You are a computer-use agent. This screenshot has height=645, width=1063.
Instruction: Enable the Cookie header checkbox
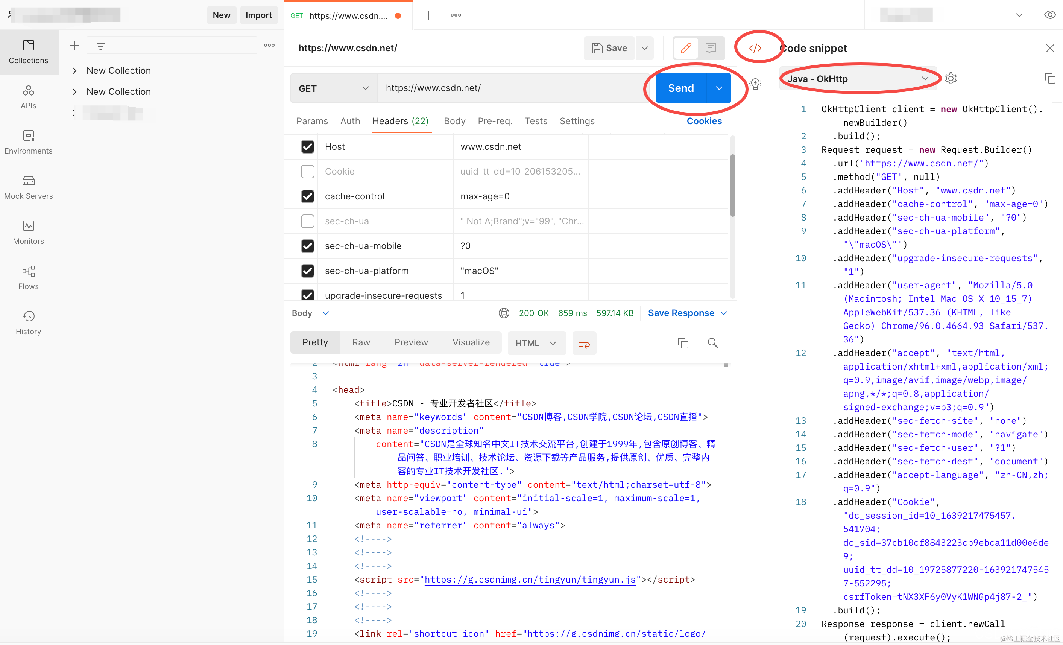pyautogui.click(x=307, y=171)
